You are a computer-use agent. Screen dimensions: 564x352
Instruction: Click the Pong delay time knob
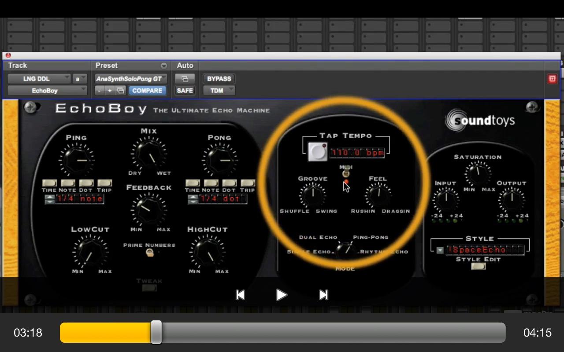(x=219, y=161)
